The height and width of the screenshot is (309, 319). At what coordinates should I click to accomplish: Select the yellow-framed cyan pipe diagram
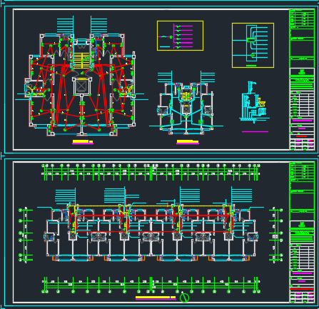click(253, 46)
